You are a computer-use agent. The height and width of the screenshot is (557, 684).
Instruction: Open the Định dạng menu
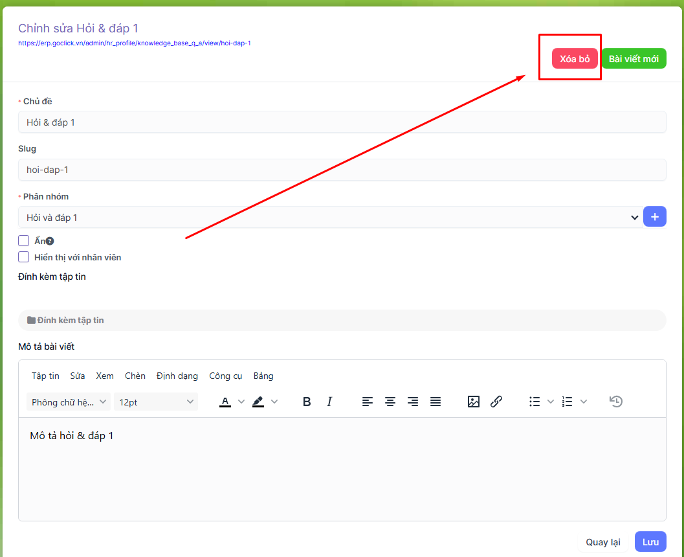[177, 376]
